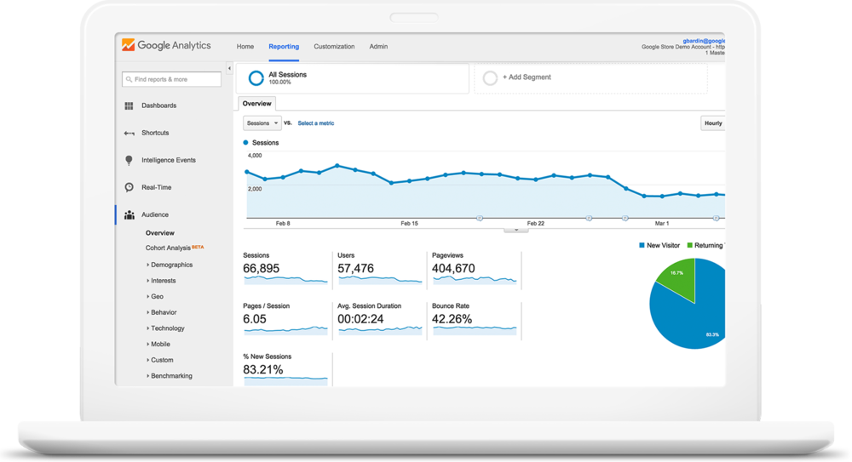Screen dimensions: 852x462
Task: Open the Dashboards menu label
Action: pyautogui.click(x=158, y=106)
